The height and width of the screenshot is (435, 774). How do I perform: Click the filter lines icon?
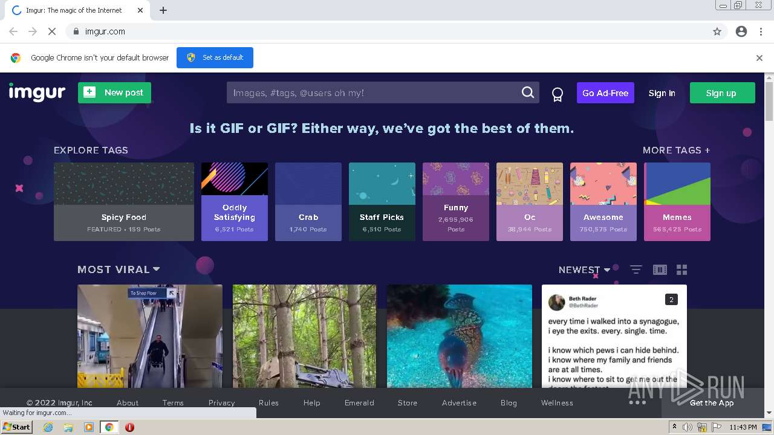tap(636, 269)
